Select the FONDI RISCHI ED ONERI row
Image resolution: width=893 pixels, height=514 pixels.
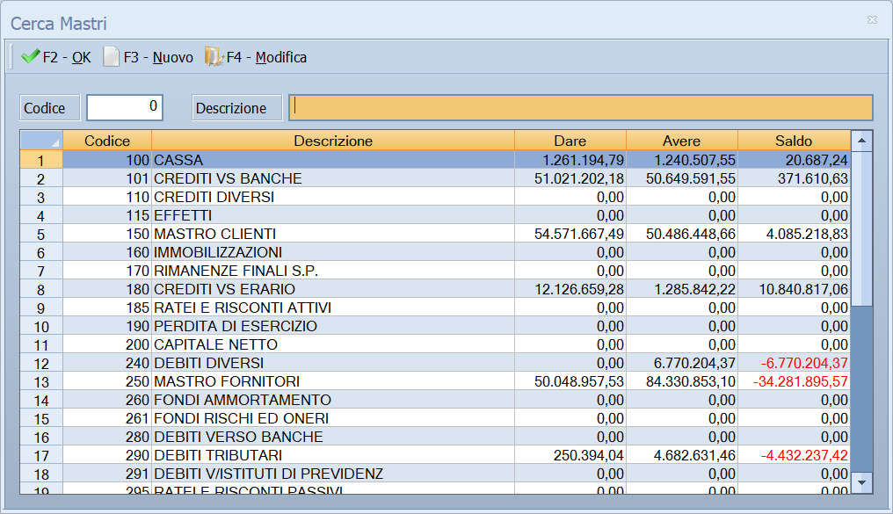coord(435,418)
